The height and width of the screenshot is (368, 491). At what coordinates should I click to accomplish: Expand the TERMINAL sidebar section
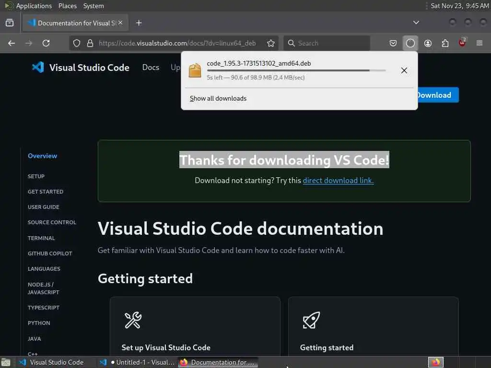[41, 238]
